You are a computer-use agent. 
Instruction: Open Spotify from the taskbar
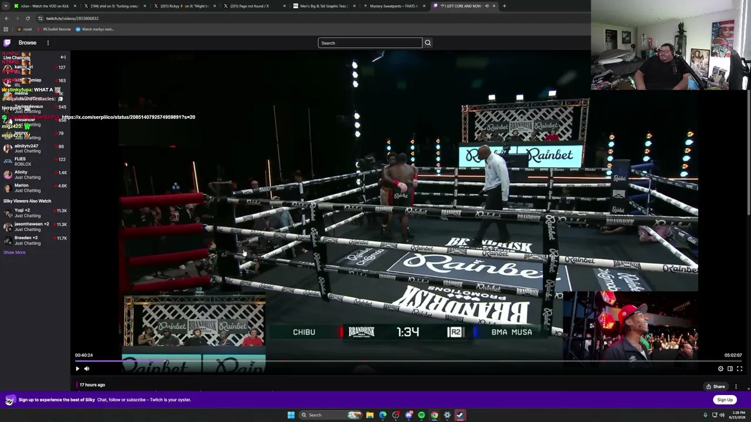click(x=421, y=415)
